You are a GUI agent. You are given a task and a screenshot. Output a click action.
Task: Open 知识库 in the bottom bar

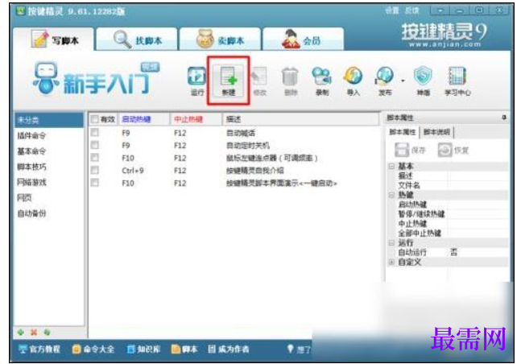pos(143,349)
